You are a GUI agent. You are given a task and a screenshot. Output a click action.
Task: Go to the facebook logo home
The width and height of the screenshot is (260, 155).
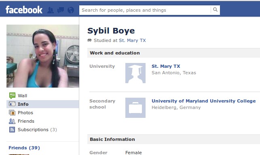pos(24,10)
